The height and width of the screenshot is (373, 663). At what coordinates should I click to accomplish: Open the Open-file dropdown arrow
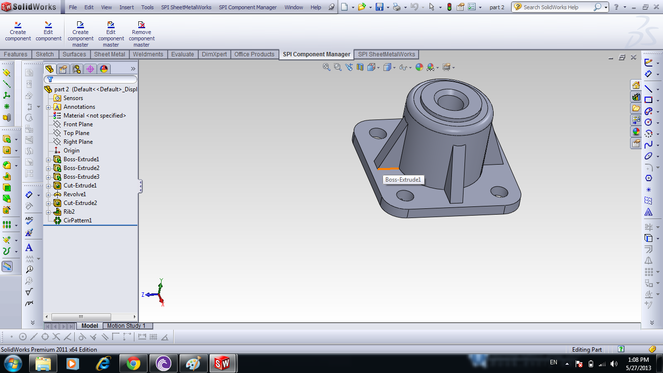(x=370, y=7)
